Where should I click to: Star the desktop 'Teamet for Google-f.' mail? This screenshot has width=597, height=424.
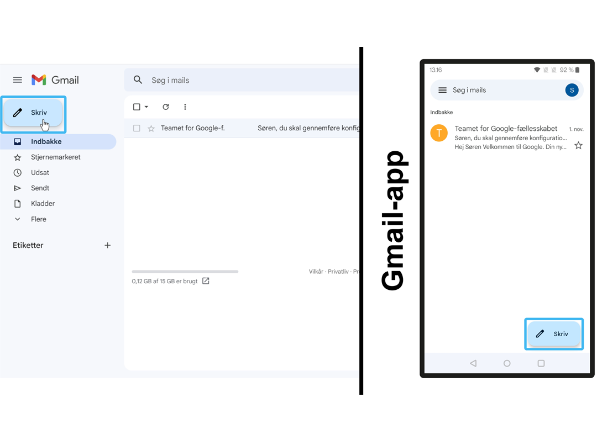point(151,129)
